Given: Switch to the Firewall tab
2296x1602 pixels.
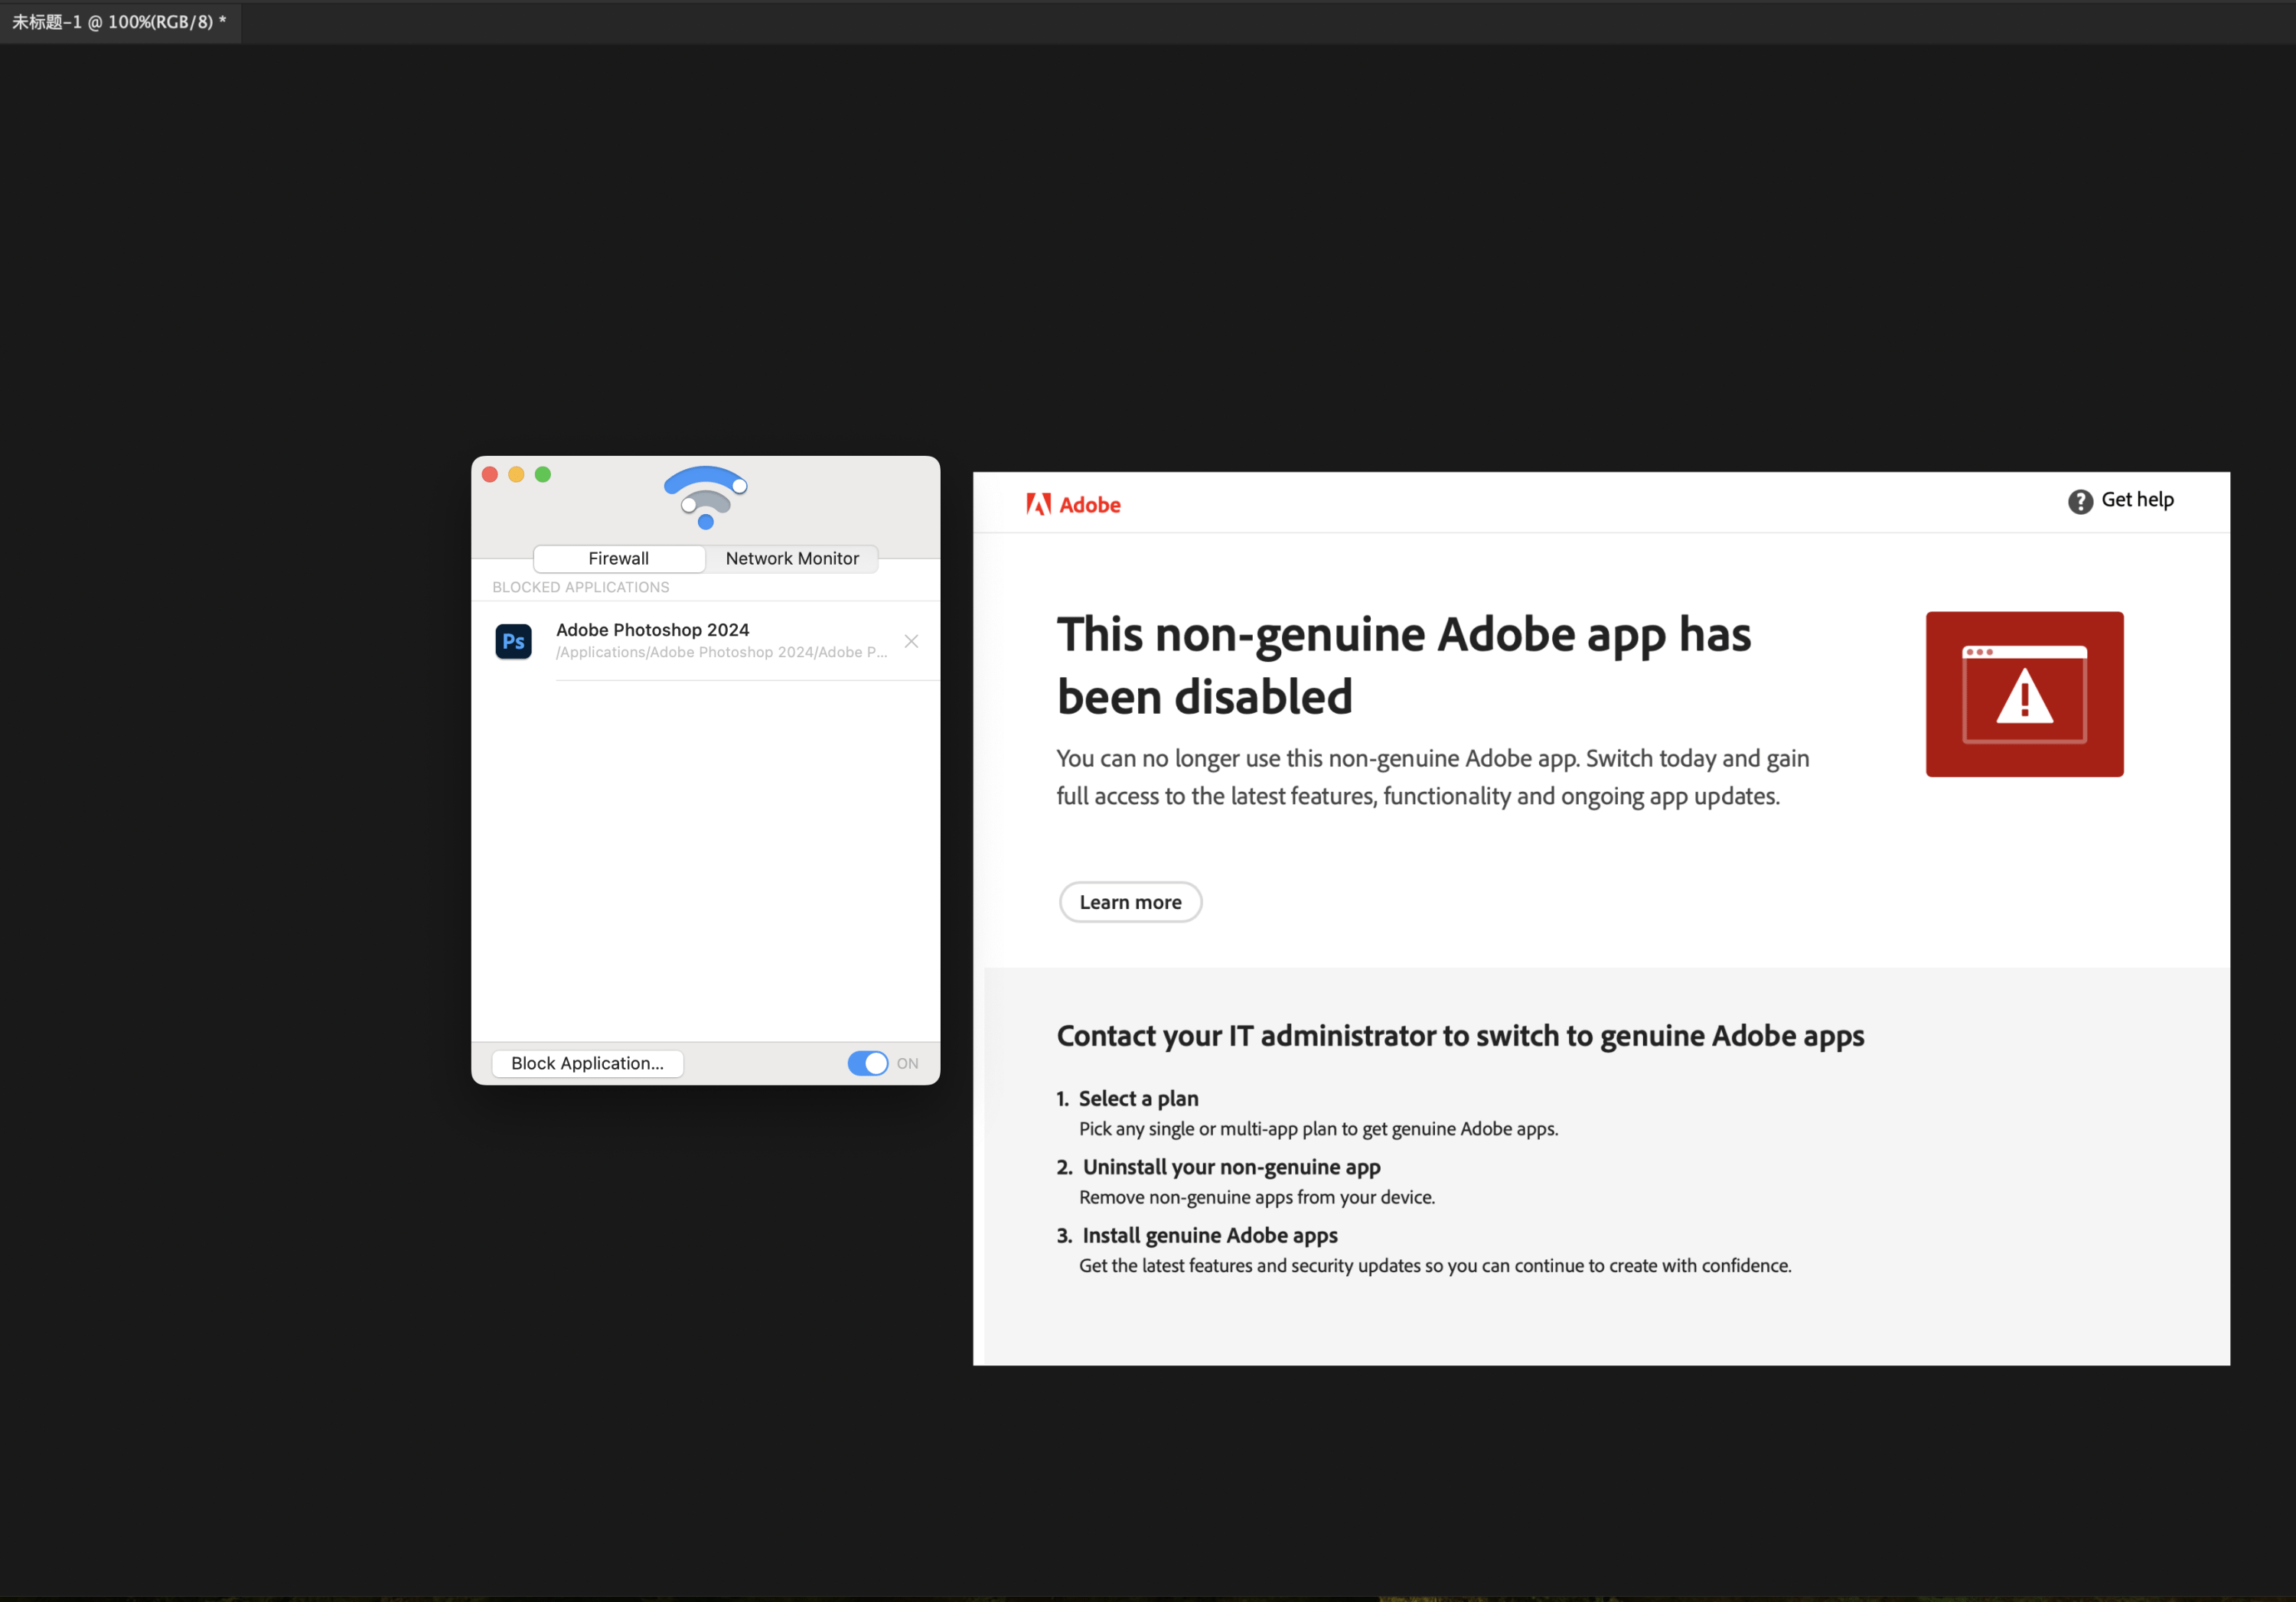Looking at the screenshot, I should [618, 558].
